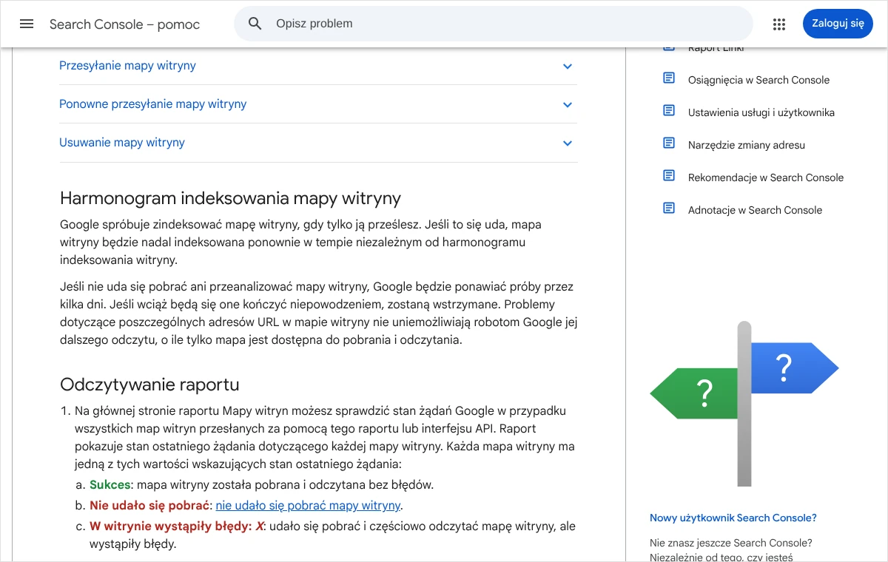Viewport: 888px width, 562px height.
Task: Open Search Console – pomoc title
Action: (124, 24)
